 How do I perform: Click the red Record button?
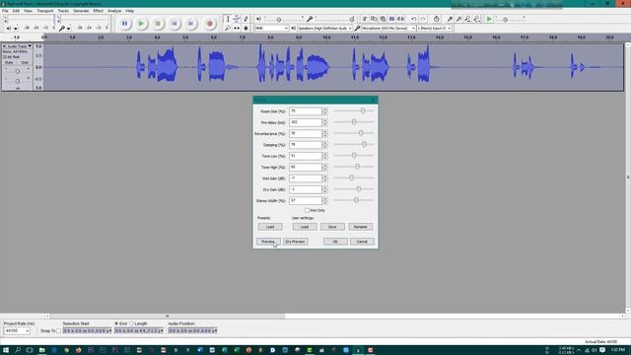click(x=209, y=24)
